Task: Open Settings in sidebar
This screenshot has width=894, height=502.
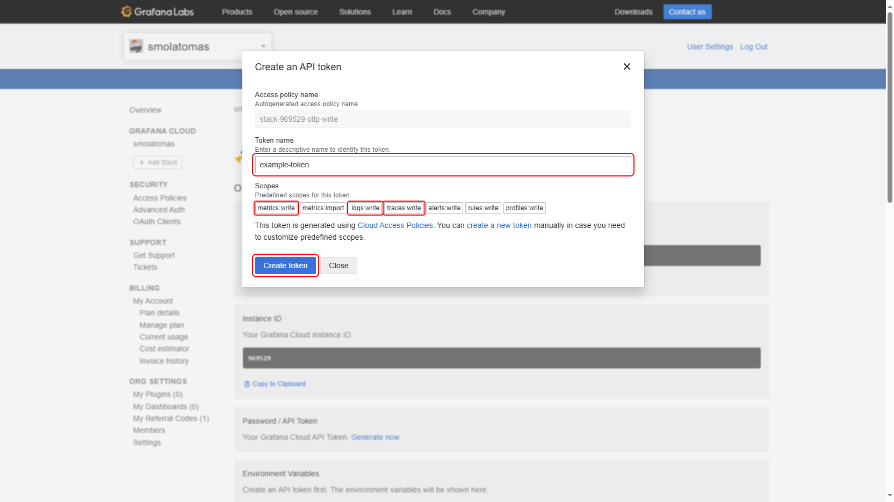Action: click(147, 442)
